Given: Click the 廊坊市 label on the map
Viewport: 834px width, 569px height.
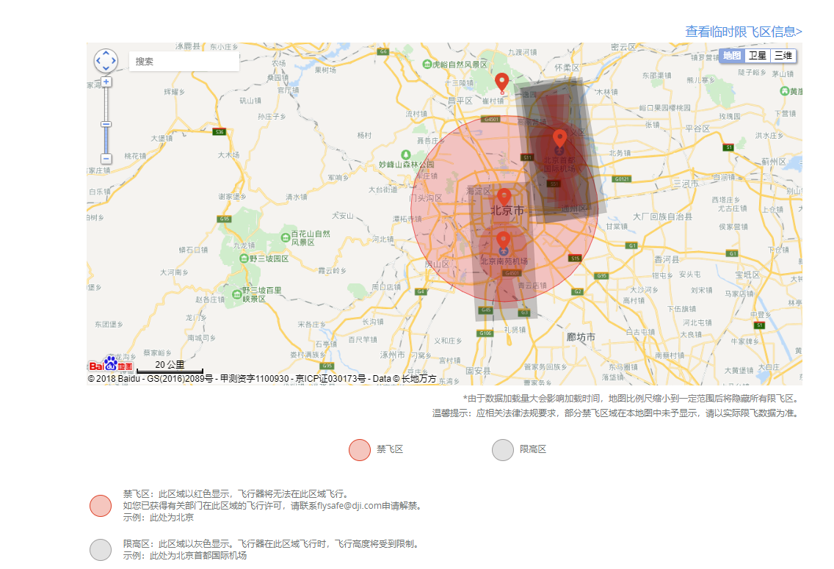Looking at the screenshot, I should pos(581,337).
